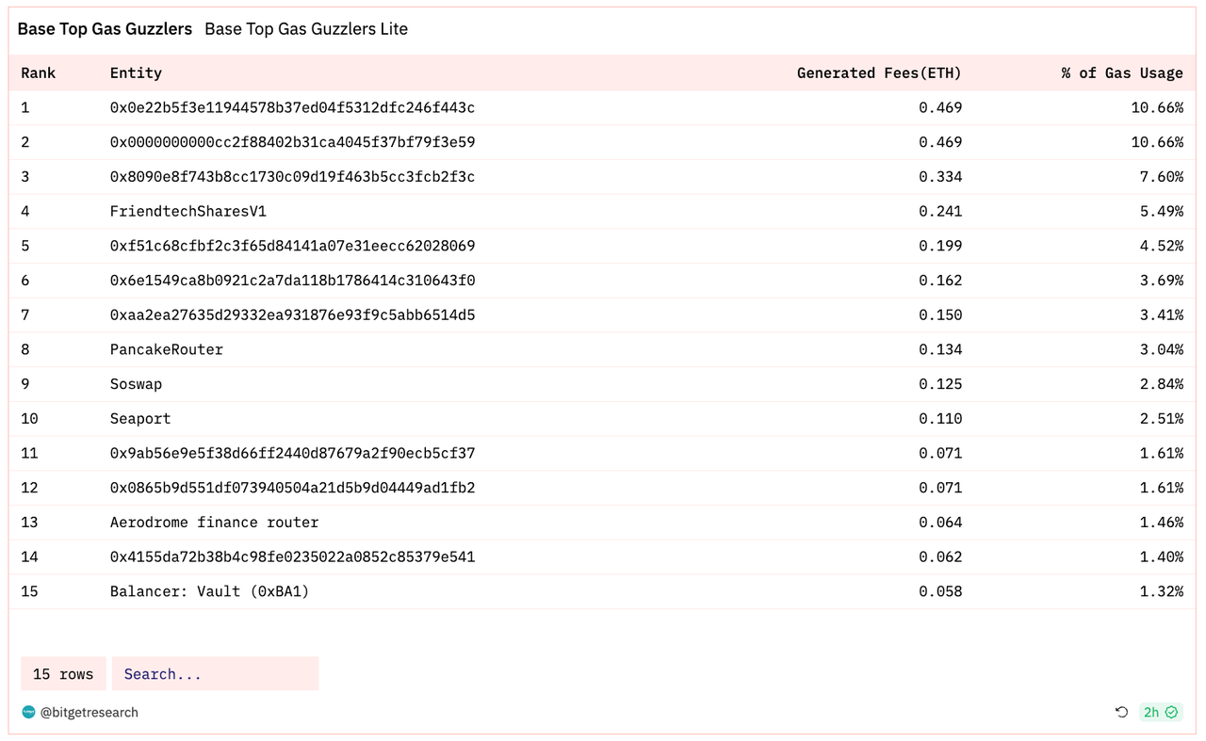Click the 2.51% gas usage value
The image size is (1206, 741).
coord(1162,418)
